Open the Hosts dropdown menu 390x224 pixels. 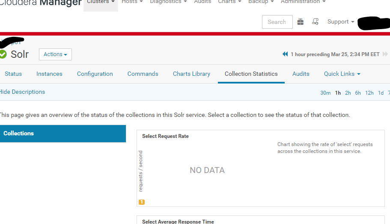[x=132, y=2]
